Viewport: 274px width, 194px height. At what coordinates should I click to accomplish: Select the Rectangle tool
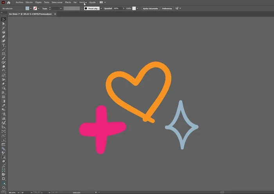click(x=4, y=54)
